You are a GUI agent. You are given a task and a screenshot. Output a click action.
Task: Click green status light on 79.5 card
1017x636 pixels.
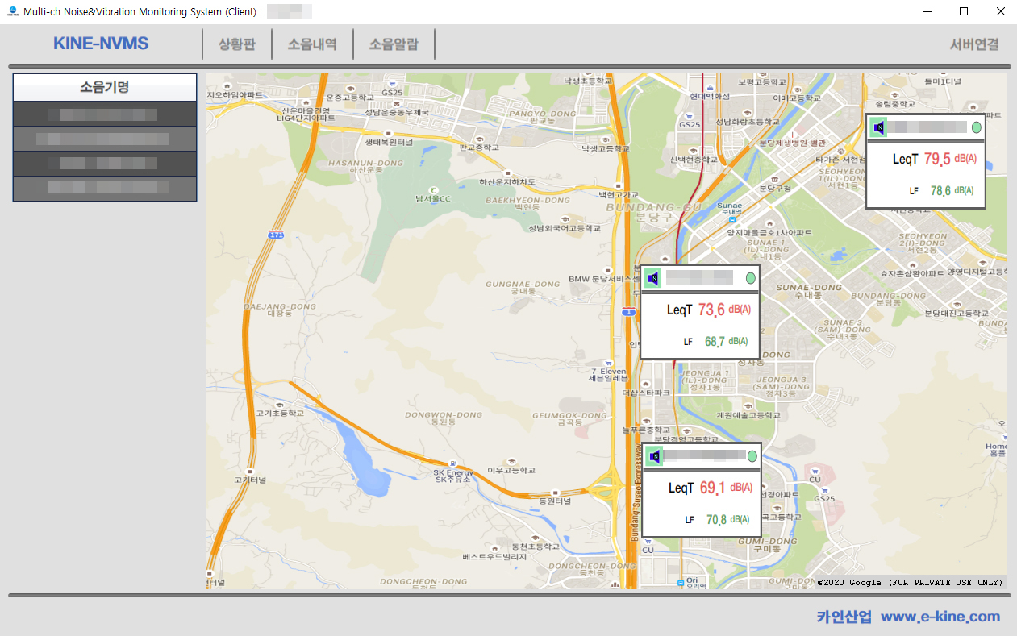(x=977, y=127)
